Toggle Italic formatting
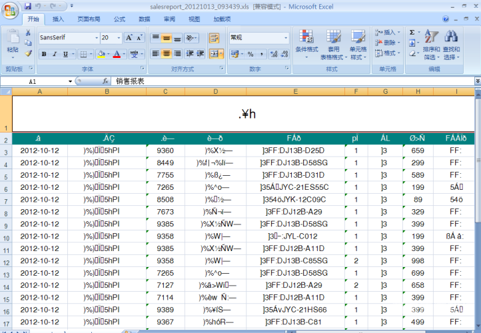This screenshot has height=333, width=481. pos(55,54)
